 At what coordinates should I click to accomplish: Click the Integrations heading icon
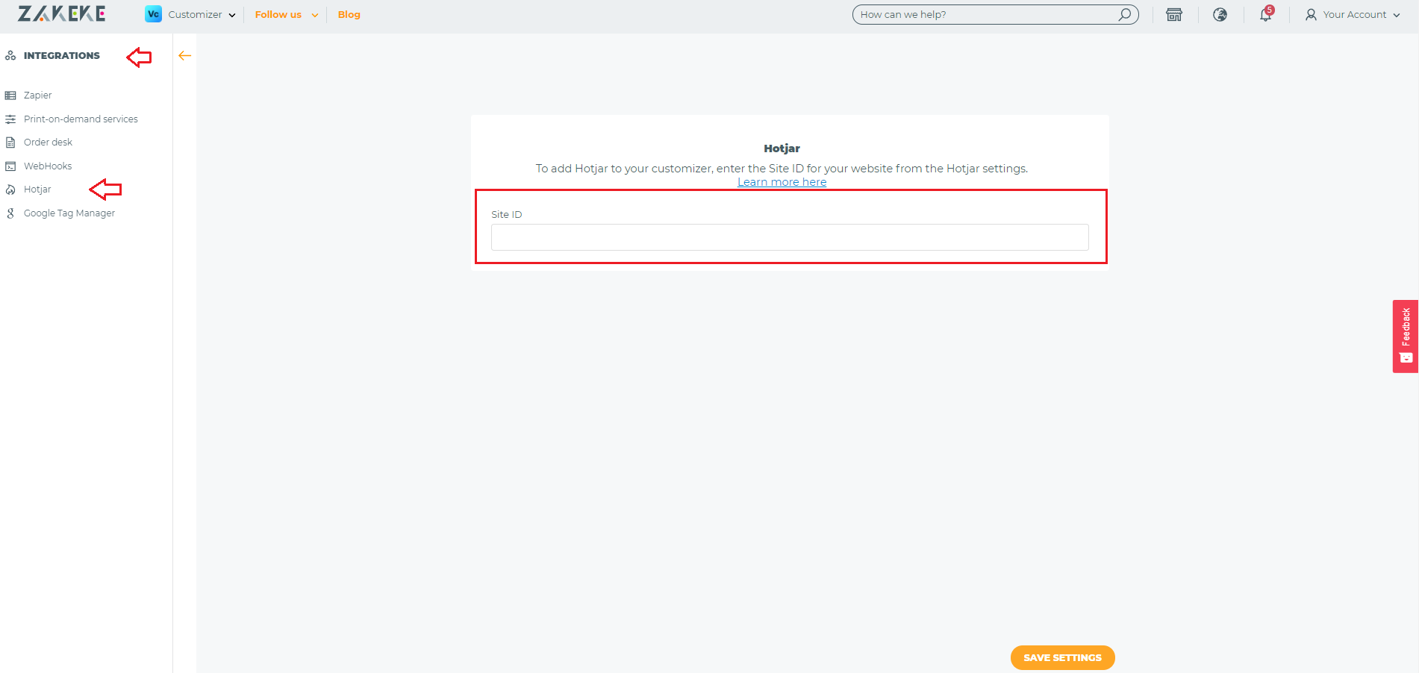pos(10,55)
